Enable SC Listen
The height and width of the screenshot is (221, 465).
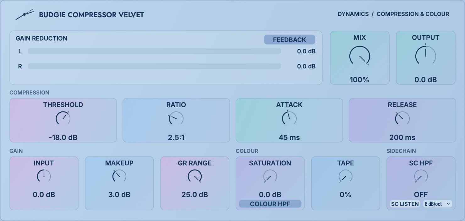pyautogui.click(x=405, y=204)
